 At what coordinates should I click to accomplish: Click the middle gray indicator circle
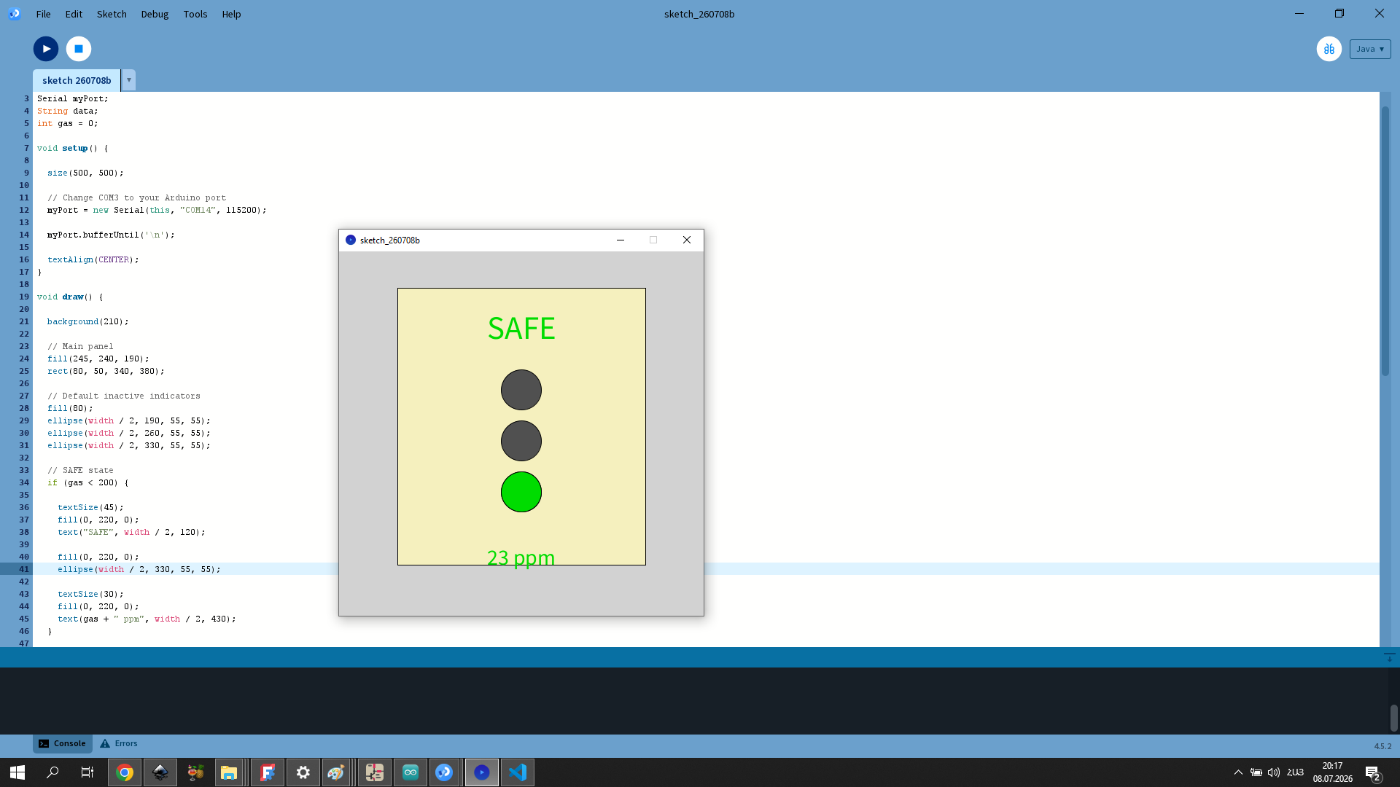[x=521, y=441]
